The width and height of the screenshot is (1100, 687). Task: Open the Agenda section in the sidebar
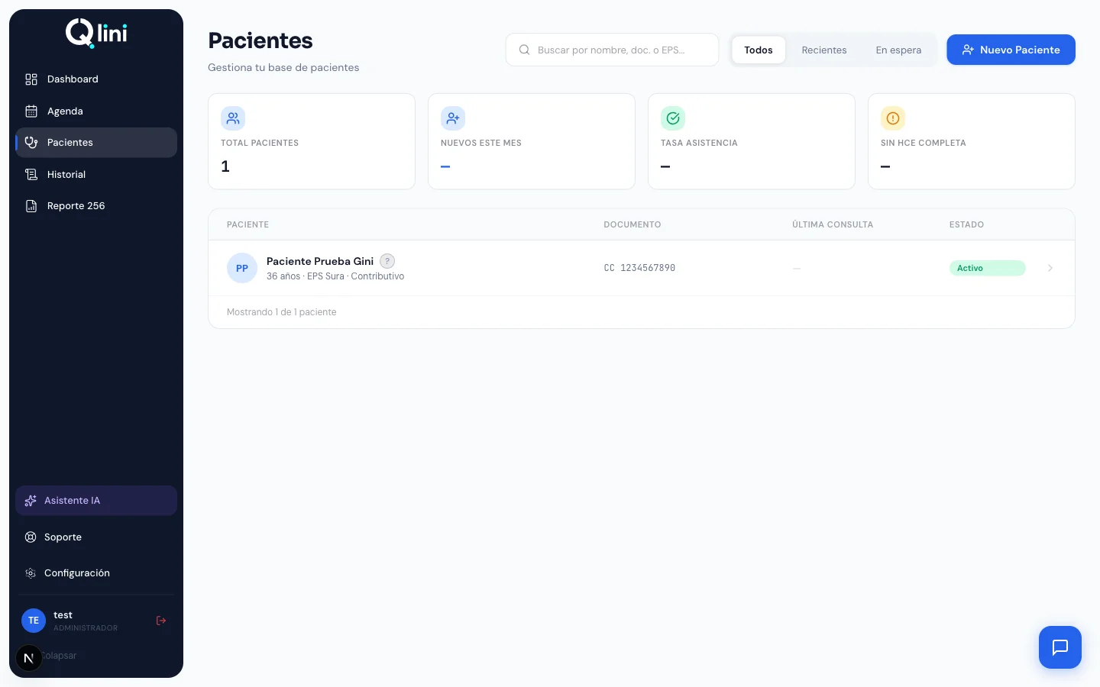[x=96, y=111]
